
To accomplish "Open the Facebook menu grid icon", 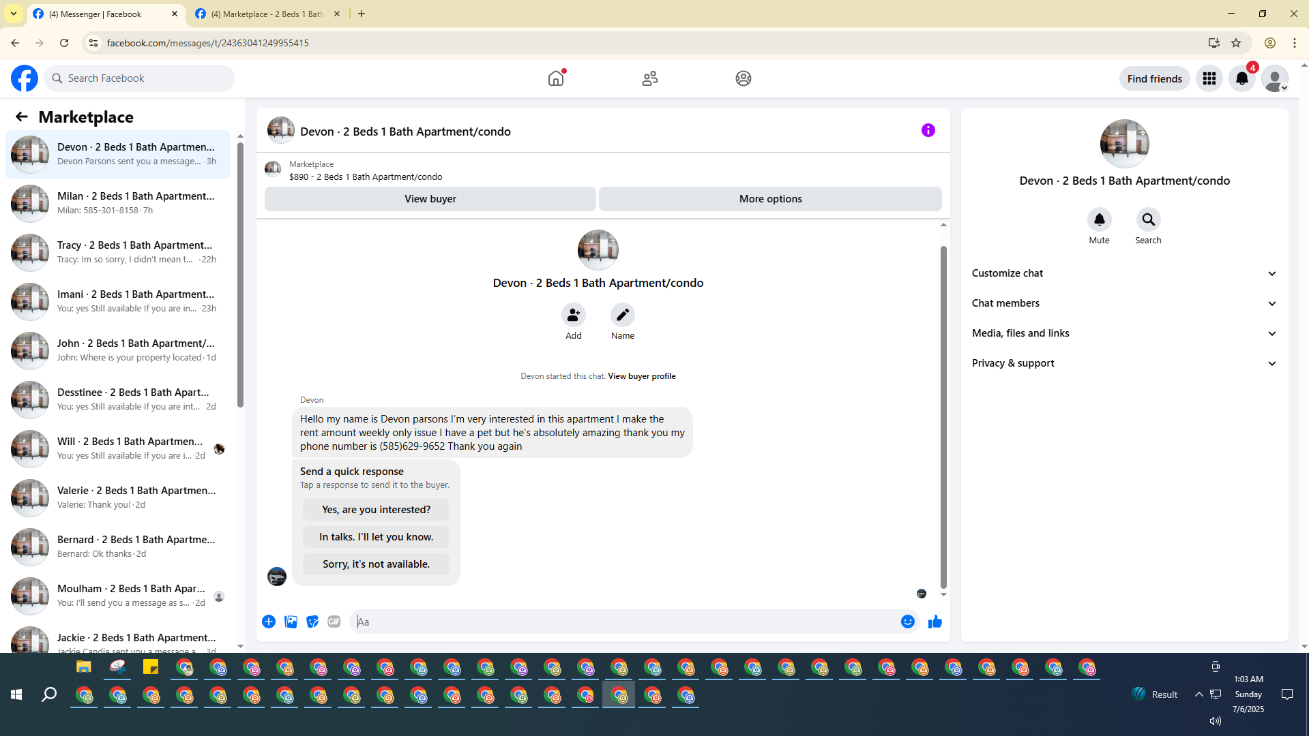I will (1209, 78).
